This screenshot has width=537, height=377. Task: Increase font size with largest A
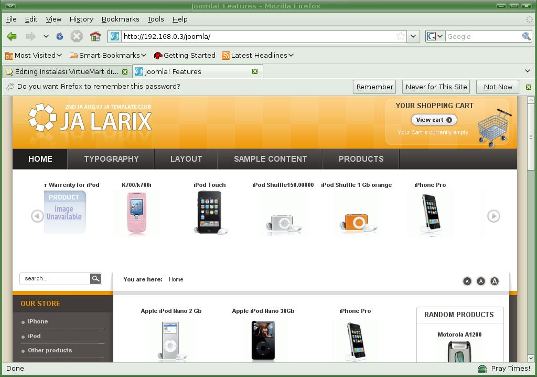point(495,281)
